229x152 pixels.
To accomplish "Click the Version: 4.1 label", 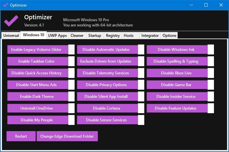I will (x=34, y=25).
